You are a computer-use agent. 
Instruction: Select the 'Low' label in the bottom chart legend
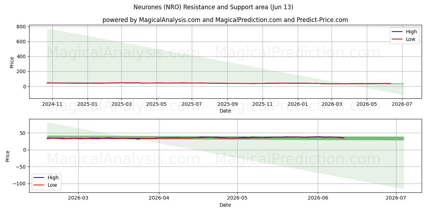click(x=52, y=185)
